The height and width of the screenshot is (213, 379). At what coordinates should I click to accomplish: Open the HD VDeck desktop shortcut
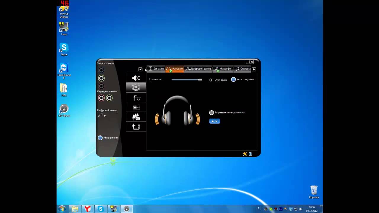[x=64, y=110]
